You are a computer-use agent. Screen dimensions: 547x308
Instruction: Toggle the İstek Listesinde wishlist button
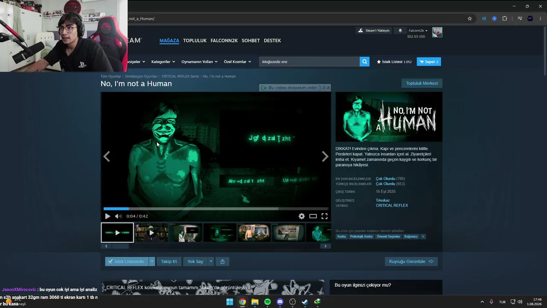point(127,261)
